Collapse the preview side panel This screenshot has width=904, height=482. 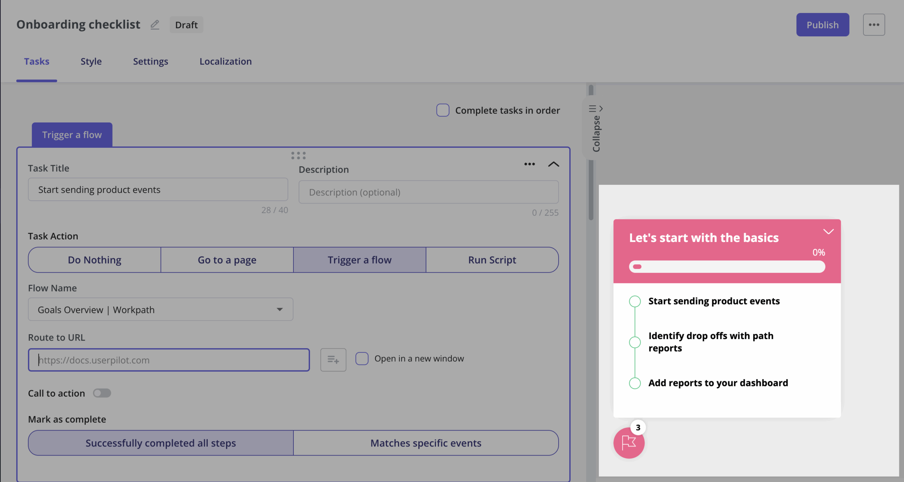pyautogui.click(x=596, y=128)
